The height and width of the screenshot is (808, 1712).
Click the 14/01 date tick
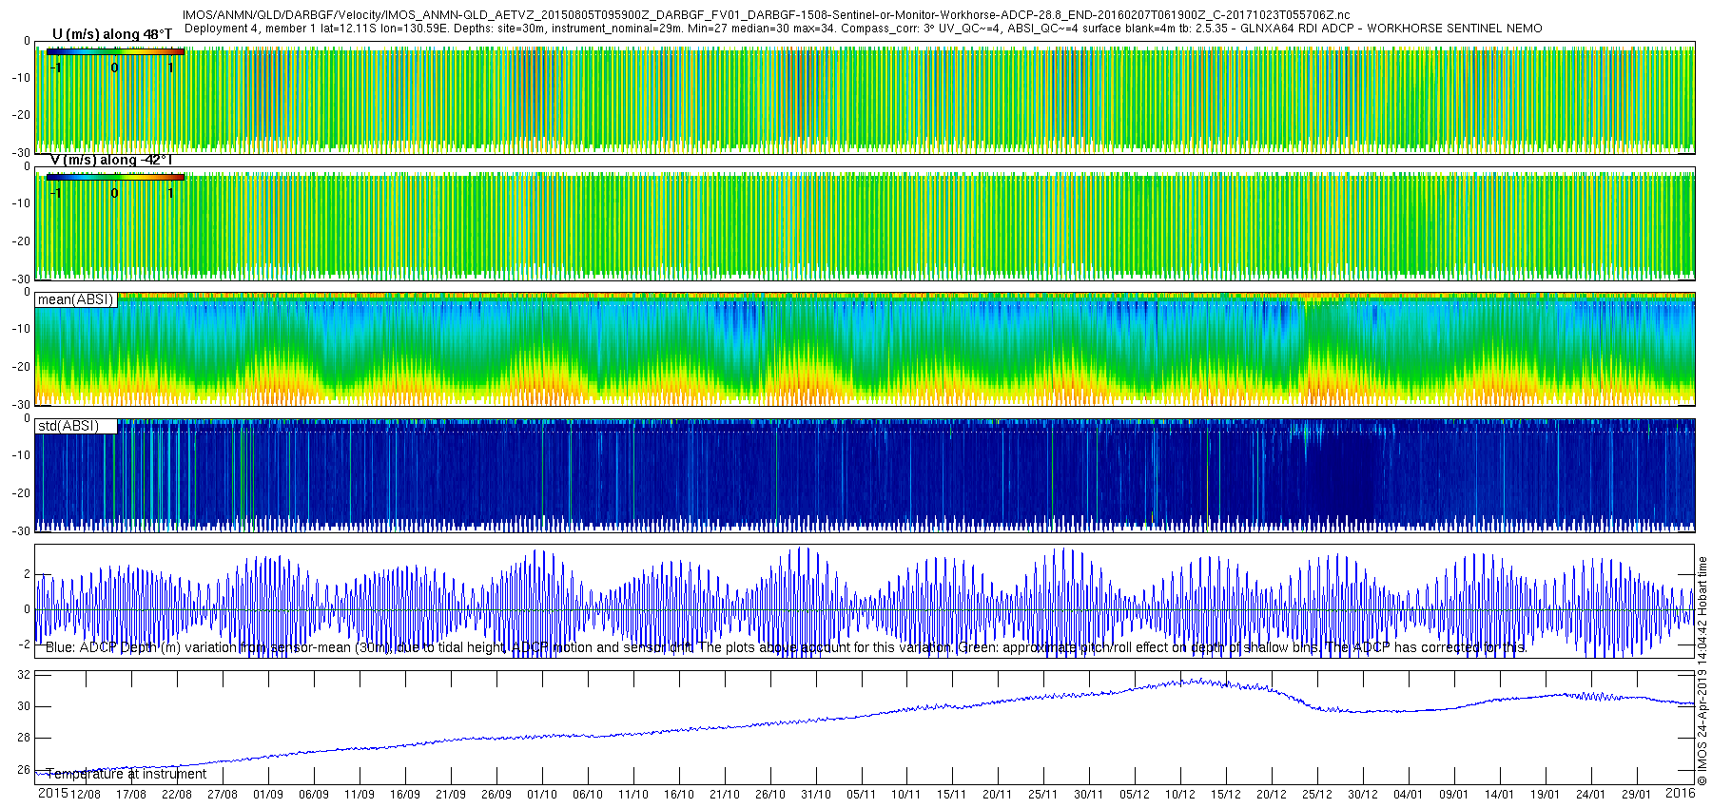coord(1500,794)
